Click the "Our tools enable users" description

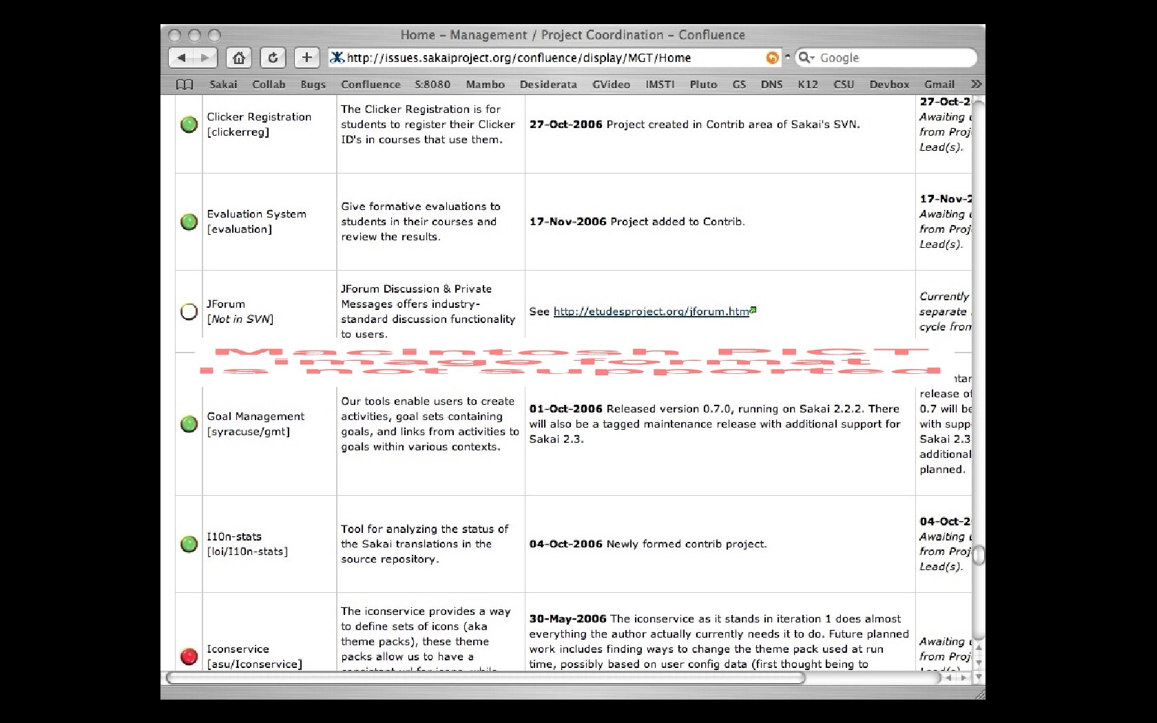coord(430,424)
